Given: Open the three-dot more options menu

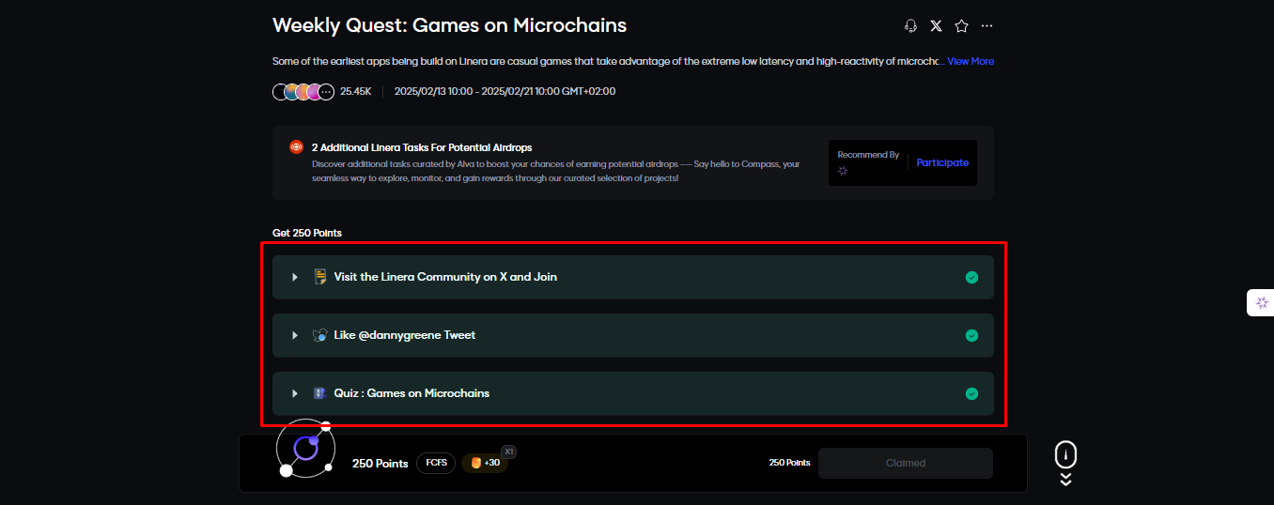Looking at the screenshot, I should point(987,26).
